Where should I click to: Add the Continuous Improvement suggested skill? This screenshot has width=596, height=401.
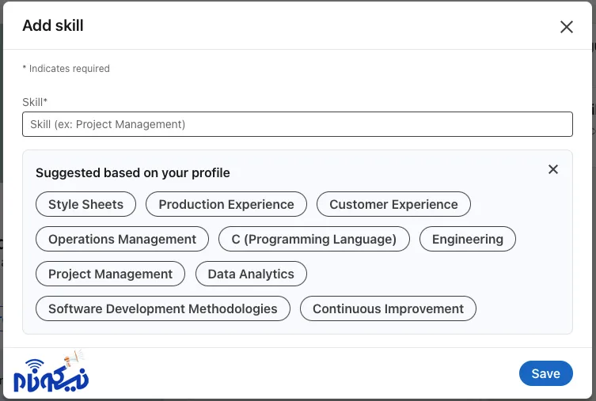[388, 308]
